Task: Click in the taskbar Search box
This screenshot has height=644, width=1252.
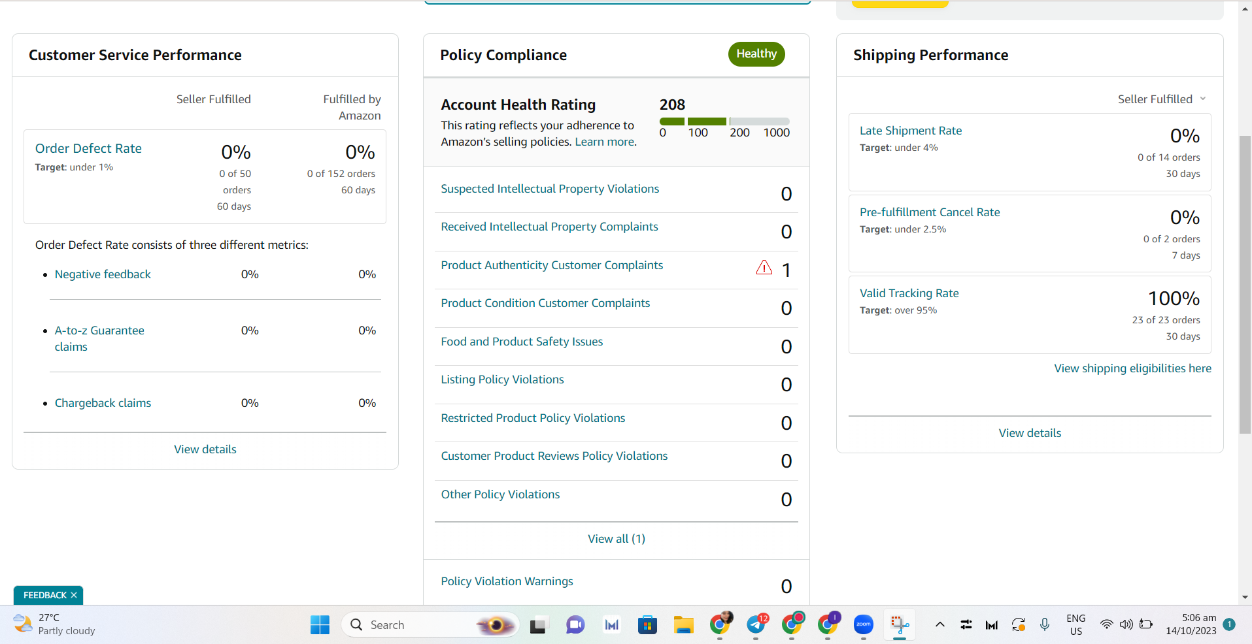Action: coord(430,625)
